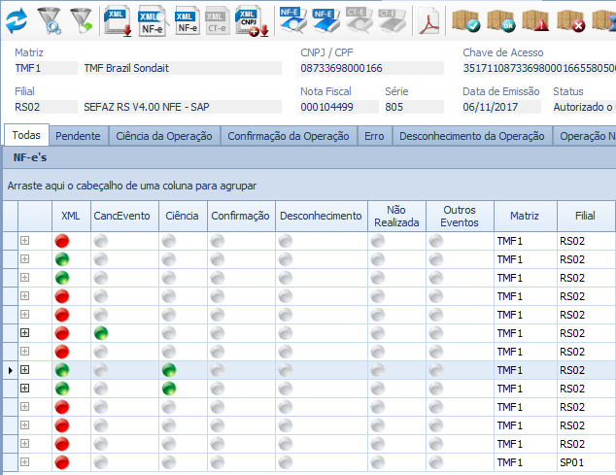This screenshot has width=616, height=475.
Task: Click the box icon with warning triangle
Action: [535, 17]
